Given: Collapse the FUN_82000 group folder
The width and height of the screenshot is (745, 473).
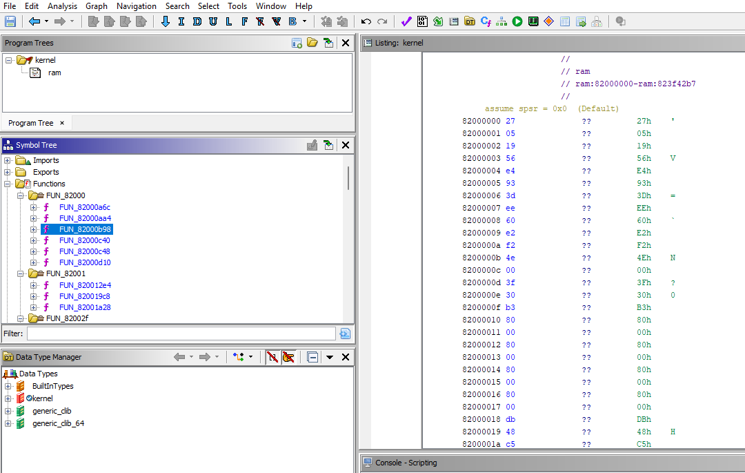Looking at the screenshot, I should coord(21,195).
